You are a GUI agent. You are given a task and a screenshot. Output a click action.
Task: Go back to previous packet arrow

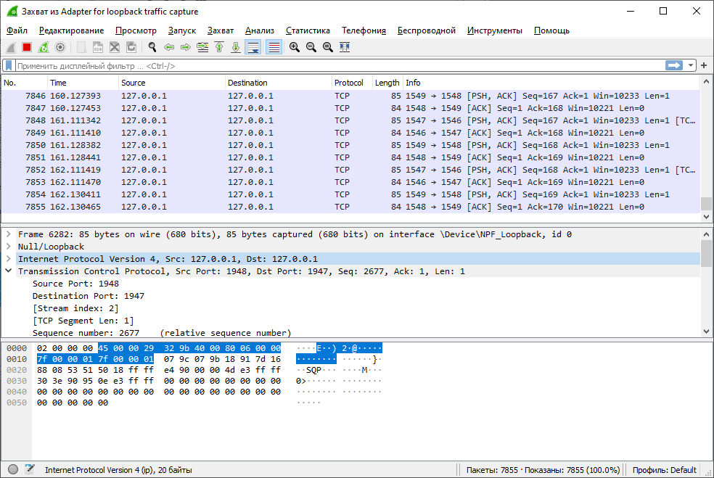pos(169,47)
